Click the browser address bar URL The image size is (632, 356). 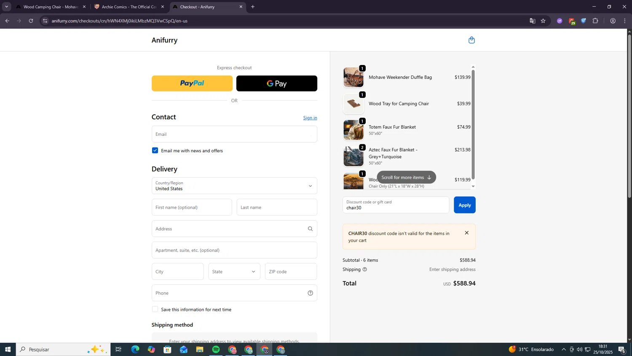(120, 21)
